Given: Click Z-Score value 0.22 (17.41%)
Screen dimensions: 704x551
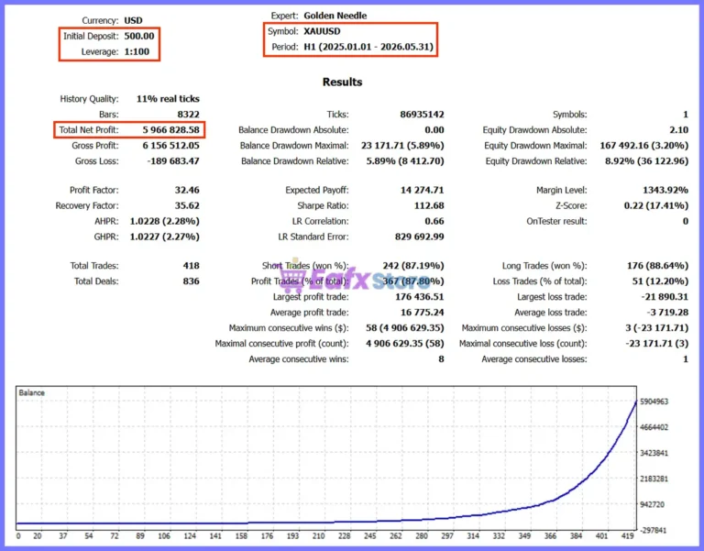Looking at the screenshot, I should coord(656,205).
